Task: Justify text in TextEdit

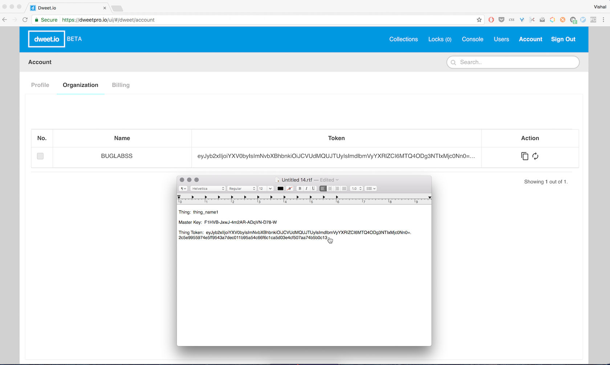Action: coord(344,189)
